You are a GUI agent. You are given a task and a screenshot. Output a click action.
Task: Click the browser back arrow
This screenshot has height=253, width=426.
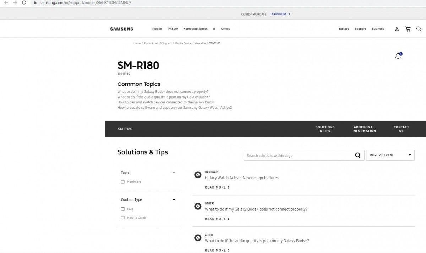[6, 2]
